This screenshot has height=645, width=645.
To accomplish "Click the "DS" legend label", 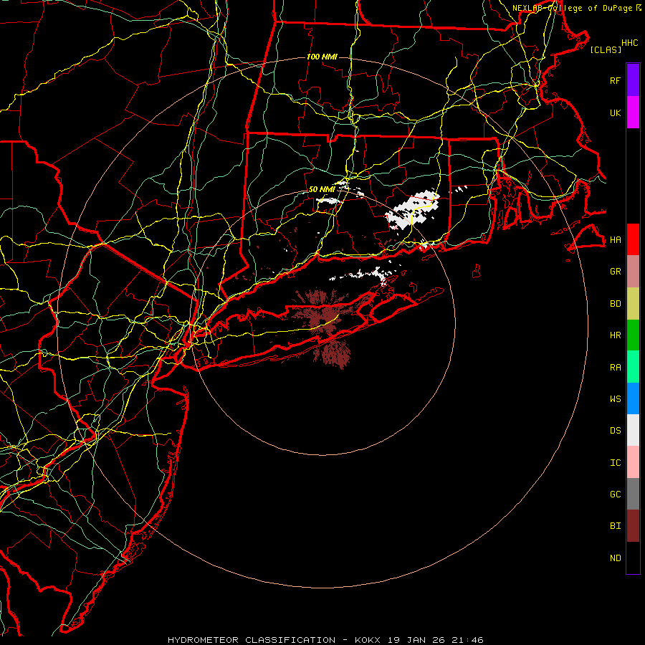I will (x=615, y=430).
